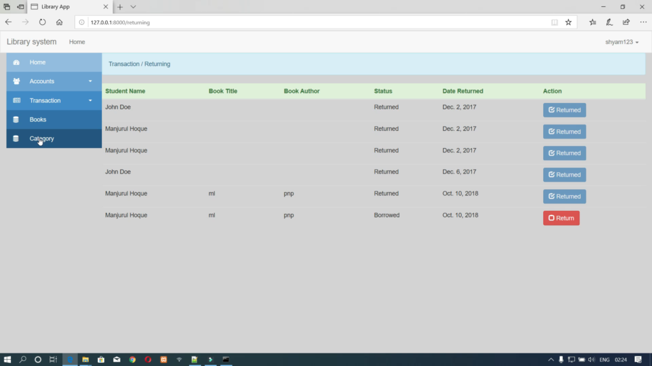The image size is (652, 366).
Task: Click the Accounts users icon
Action: tap(16, 81)
